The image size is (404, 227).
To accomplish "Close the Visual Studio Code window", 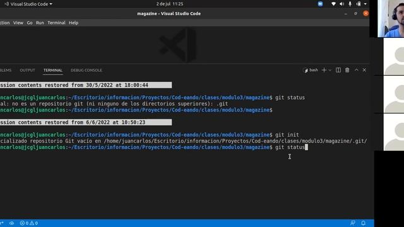I will (x=365, y=13).
